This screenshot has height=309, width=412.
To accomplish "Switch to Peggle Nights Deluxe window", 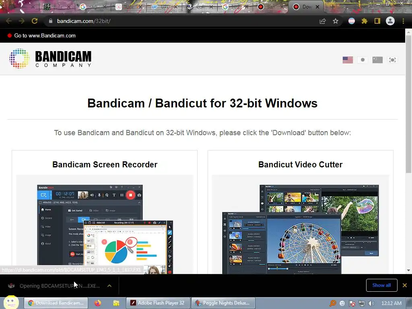I will click(223, 303).
